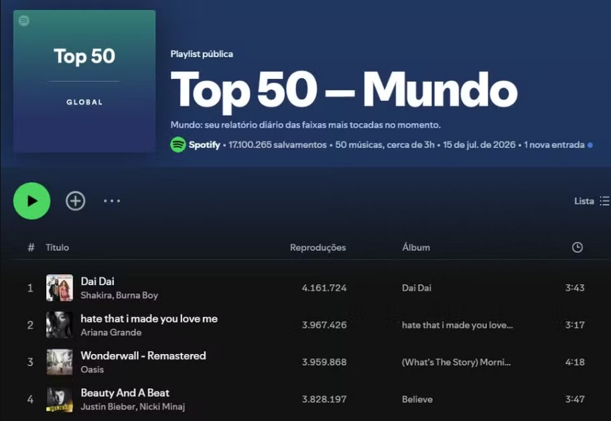Click the Título column header
Screen dimensions: 611x421
click(58, 247)
